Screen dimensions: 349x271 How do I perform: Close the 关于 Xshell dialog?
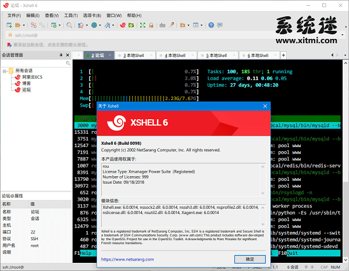[x=265, y=106]
